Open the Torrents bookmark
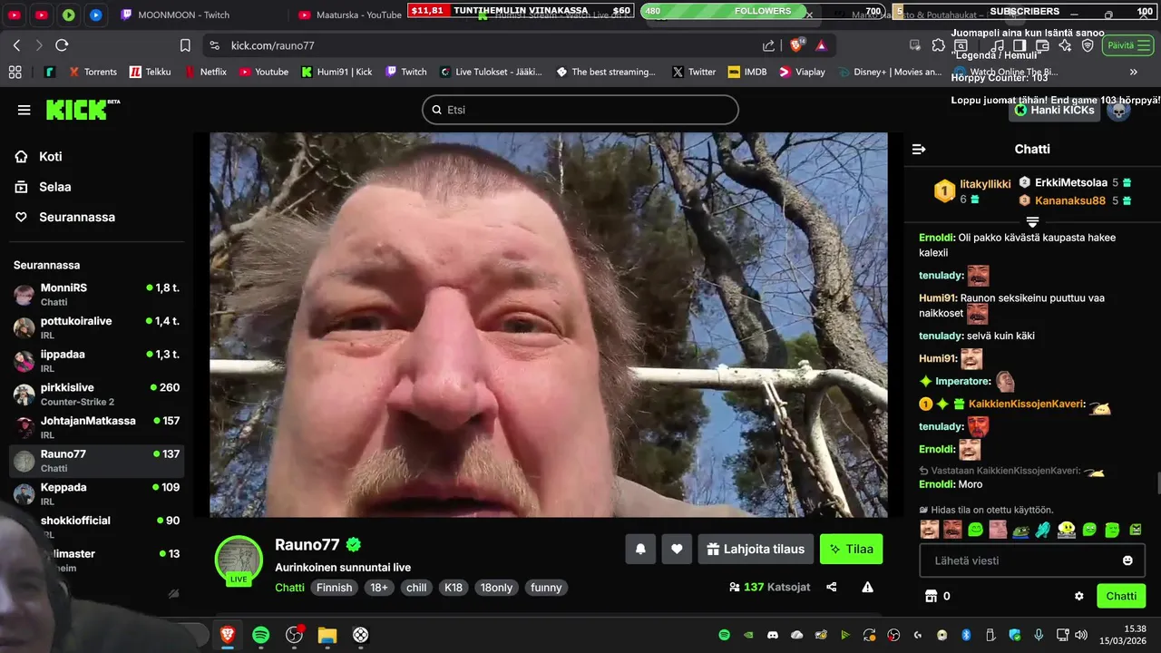 92,72
